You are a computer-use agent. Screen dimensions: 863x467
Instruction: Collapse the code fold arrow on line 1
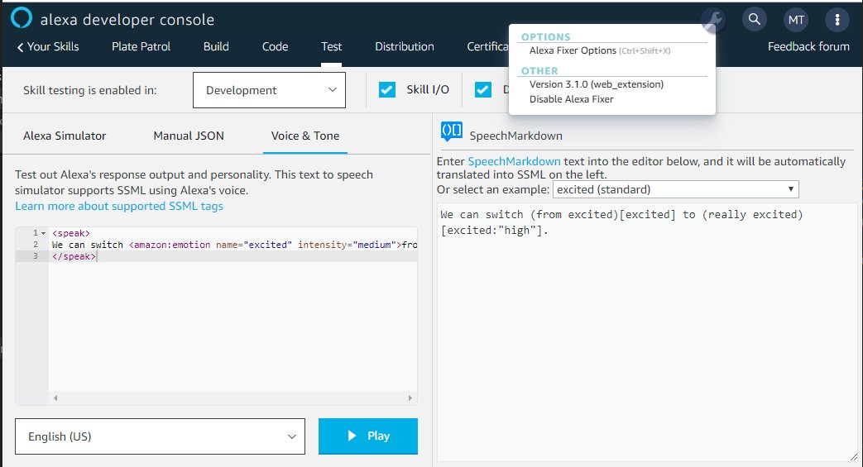coord(44,233)
